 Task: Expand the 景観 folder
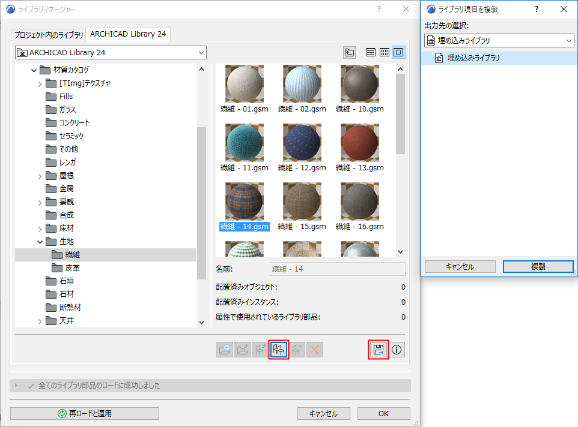click(x=40, y=203)
